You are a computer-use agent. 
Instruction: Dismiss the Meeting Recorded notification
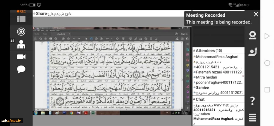click(256, 14)
